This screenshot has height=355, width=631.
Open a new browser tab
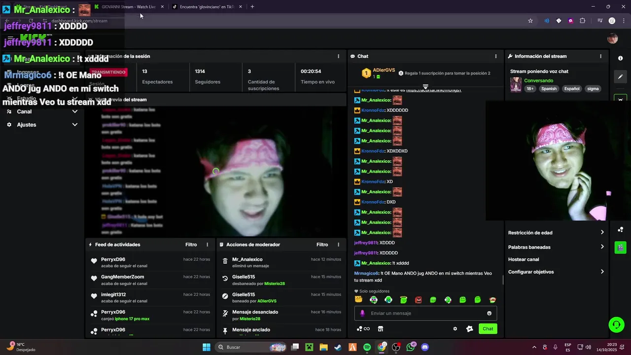pyautogui.click(x=252, y=7)
